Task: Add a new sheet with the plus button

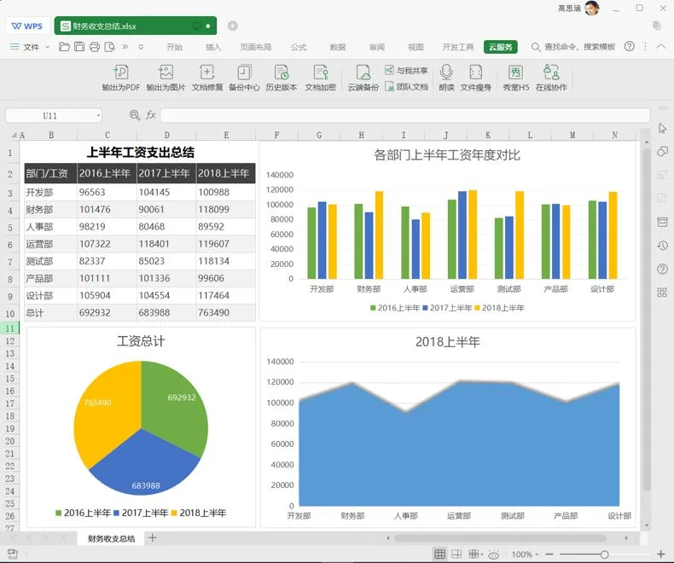Action: tap(152, 537)
